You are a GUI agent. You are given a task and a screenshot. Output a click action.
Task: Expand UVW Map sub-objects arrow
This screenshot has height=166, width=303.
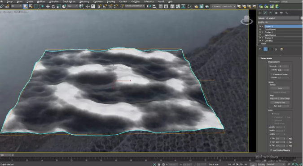point(263,41)
